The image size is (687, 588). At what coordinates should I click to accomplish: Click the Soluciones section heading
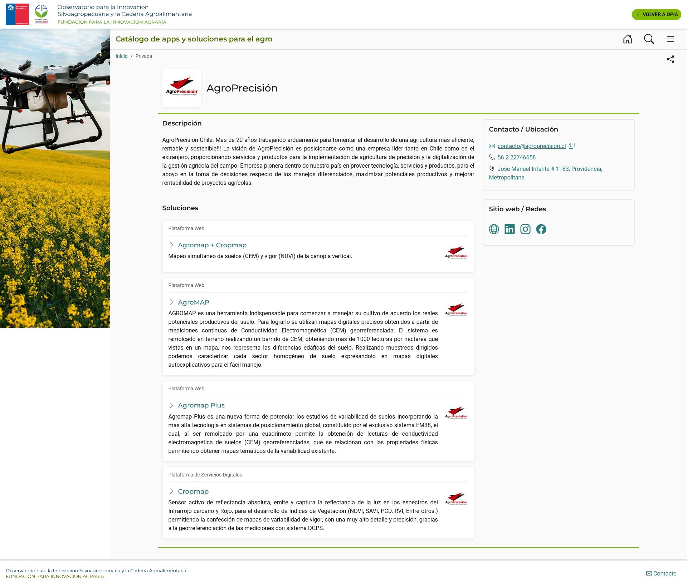pyautogui.click(x=180, y=208)
